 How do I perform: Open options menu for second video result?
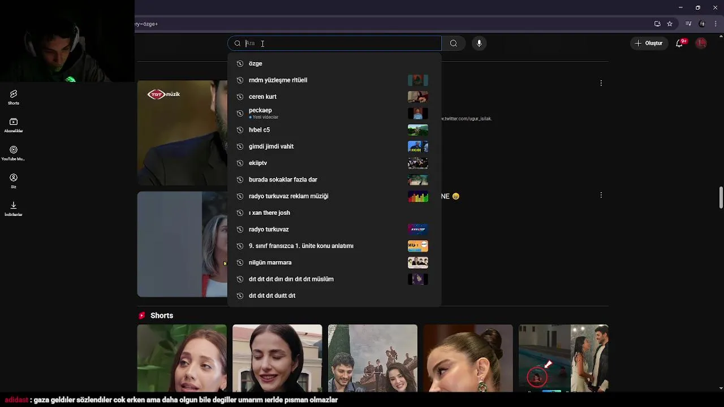[x=601, y=195]
